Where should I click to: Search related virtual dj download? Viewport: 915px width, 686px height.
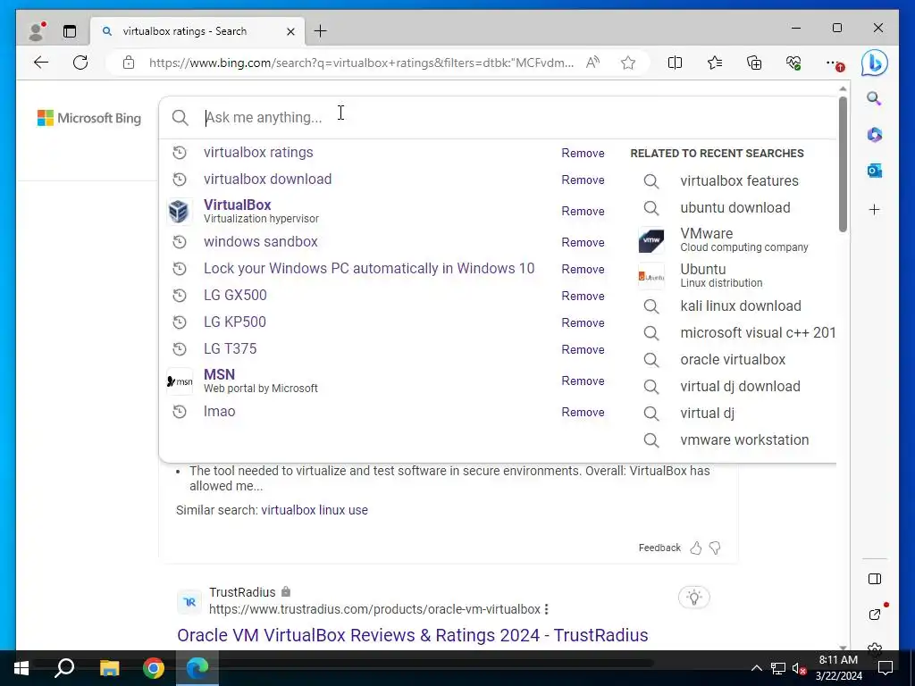pos(740,386)
